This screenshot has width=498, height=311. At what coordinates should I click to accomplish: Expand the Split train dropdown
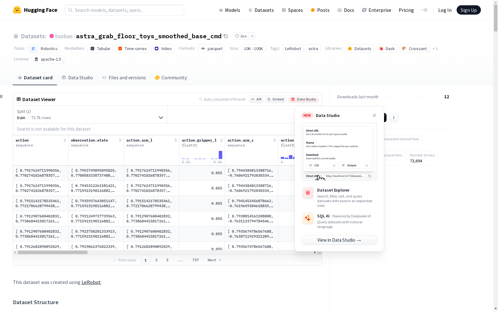pyautogui.click(x=90, y=114)
